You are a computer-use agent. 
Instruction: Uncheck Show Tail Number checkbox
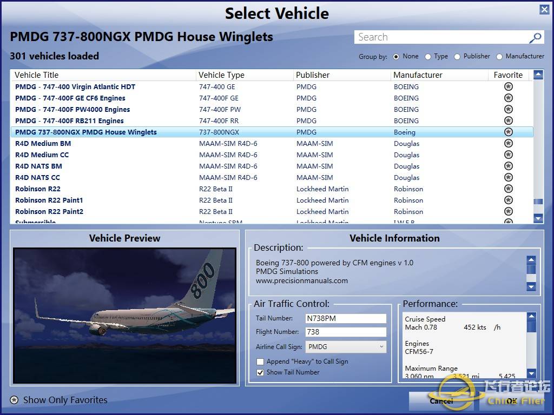[260, 372]
